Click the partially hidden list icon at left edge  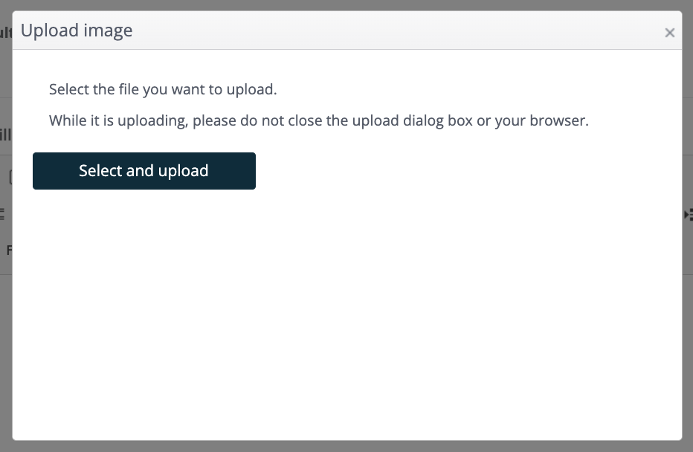[2, 214]
